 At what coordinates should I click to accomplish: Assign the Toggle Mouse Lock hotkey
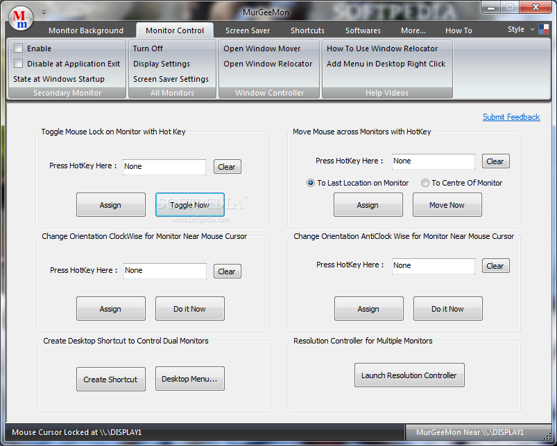110,205
